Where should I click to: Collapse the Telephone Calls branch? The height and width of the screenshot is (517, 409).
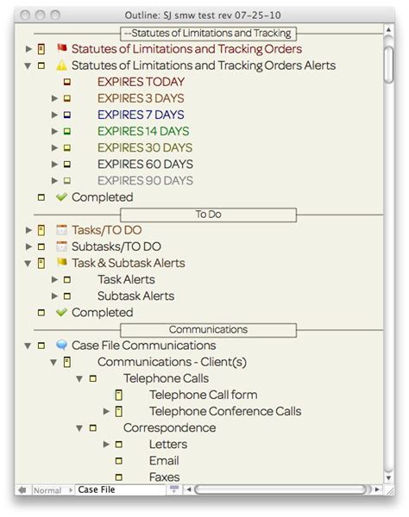[x=79, y=378]
